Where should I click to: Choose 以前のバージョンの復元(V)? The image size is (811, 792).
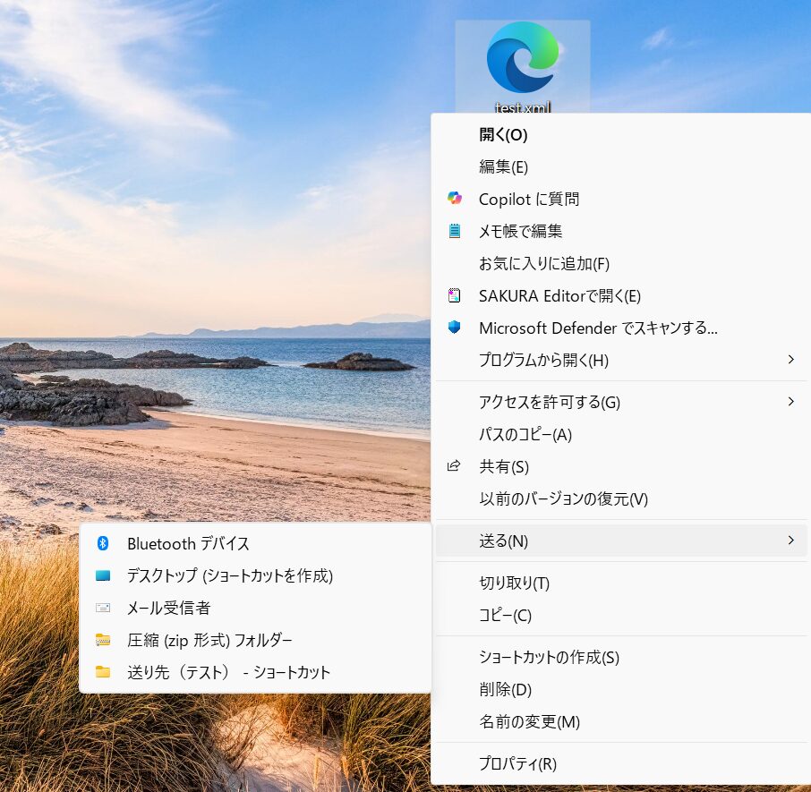coord(621,498)
